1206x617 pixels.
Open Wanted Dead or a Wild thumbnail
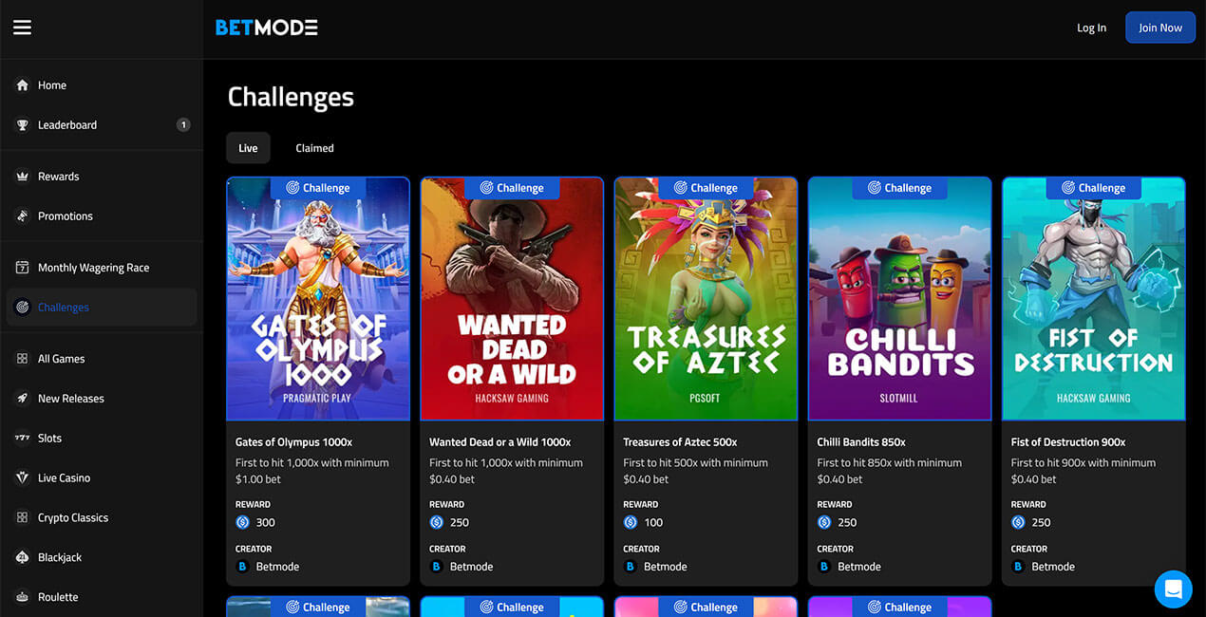[512, 299]
